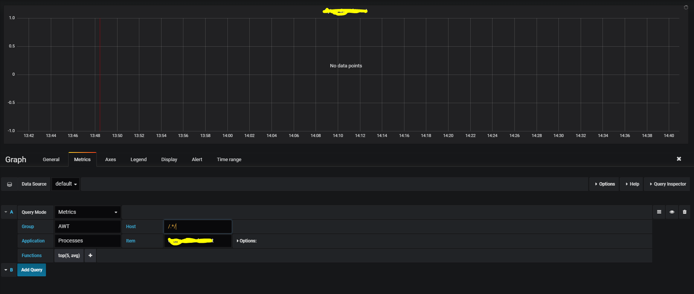Switch to the Axes tab
The image size is (694, 294).
110,159
